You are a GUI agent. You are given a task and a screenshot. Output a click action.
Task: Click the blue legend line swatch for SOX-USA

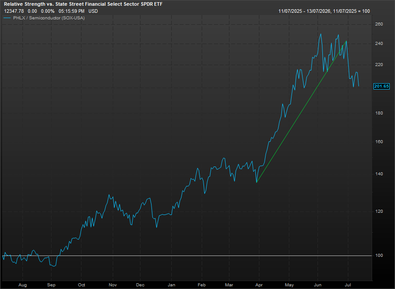tap(7, 18)
